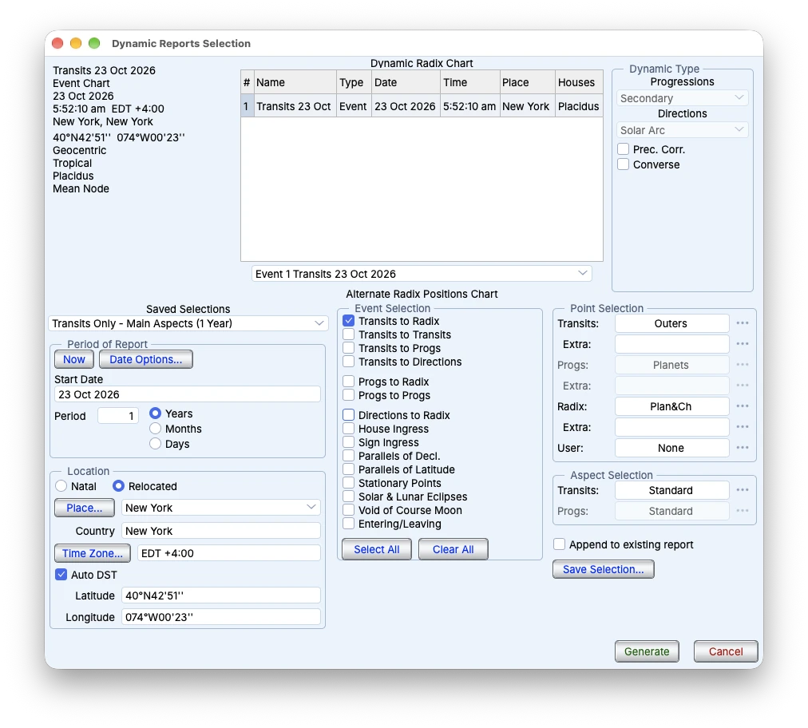Click Transits point field showing Outers
This screenshot has width=808, height=728.
[671, 323]
